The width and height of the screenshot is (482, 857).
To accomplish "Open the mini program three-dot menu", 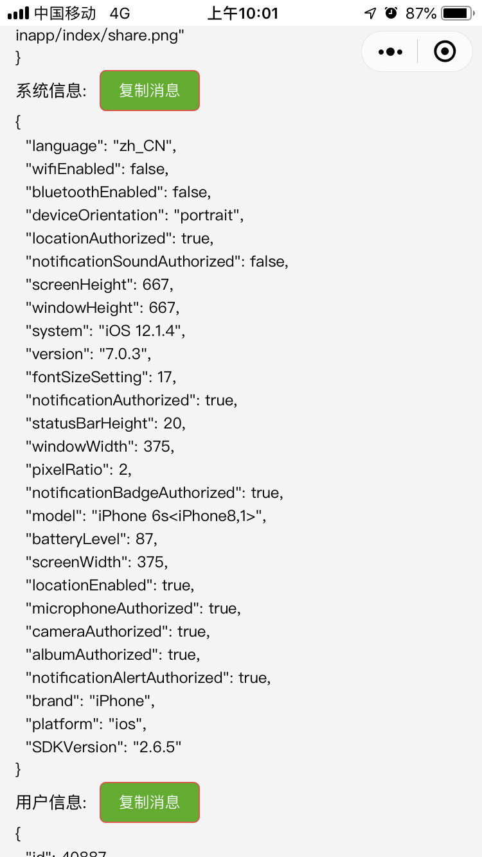I will point(391,51).
